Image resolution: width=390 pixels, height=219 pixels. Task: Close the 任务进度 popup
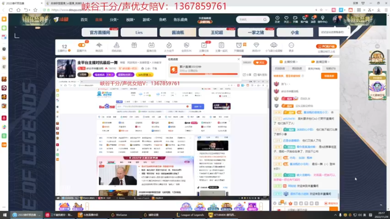point(238,59)
